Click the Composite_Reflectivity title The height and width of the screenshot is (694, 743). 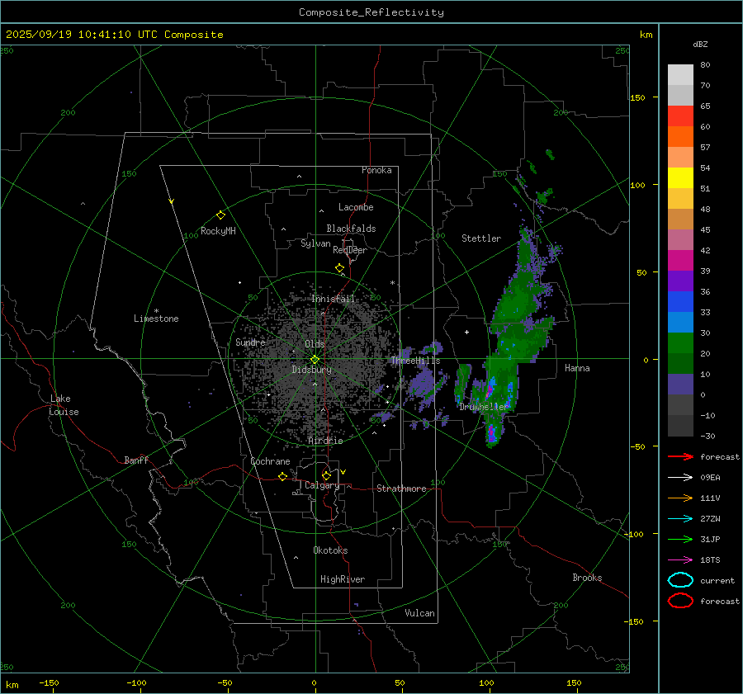pyautogui.click(x=371, y=12)
